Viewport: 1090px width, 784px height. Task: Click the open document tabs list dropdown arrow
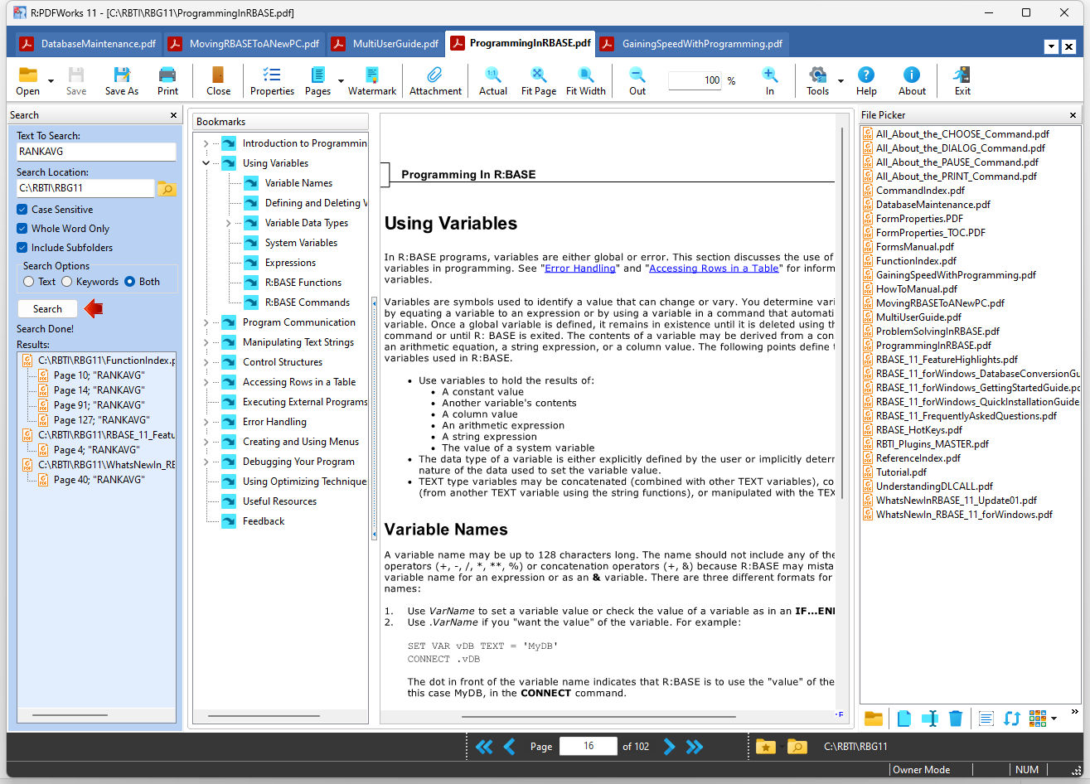1051,47
